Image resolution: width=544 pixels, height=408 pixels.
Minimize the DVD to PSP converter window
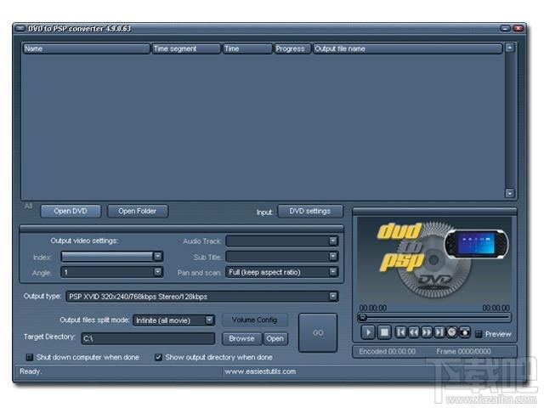(506, 28)
